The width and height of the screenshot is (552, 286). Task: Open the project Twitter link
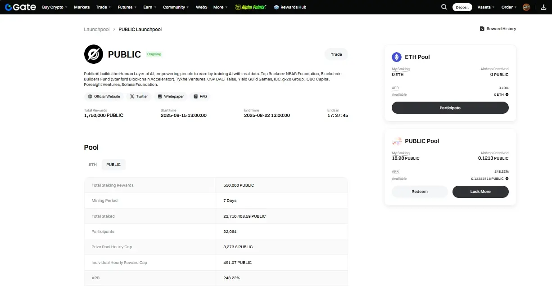click(x=139, y=96)
